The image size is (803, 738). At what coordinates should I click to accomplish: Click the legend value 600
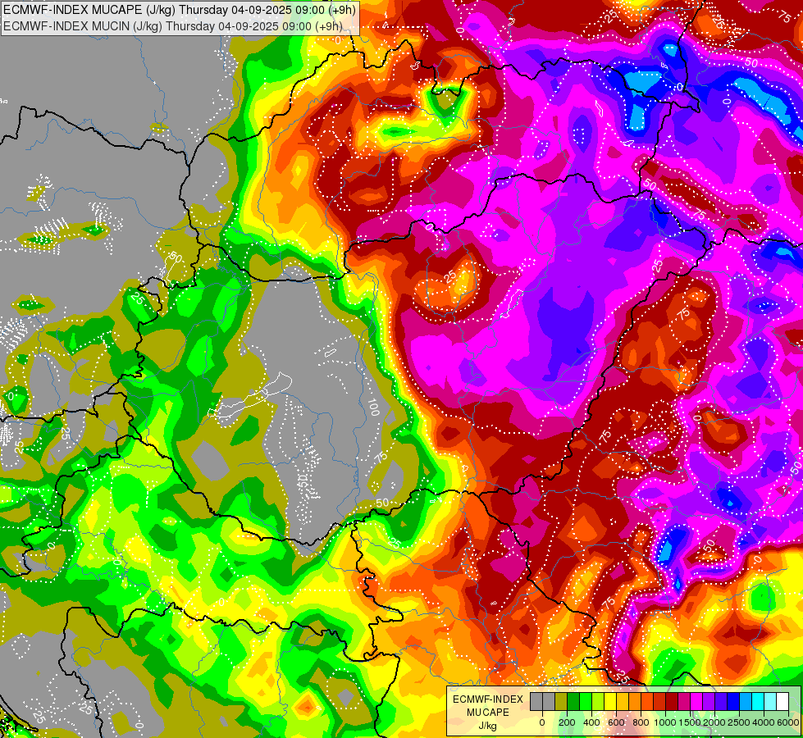click(617, 722)
